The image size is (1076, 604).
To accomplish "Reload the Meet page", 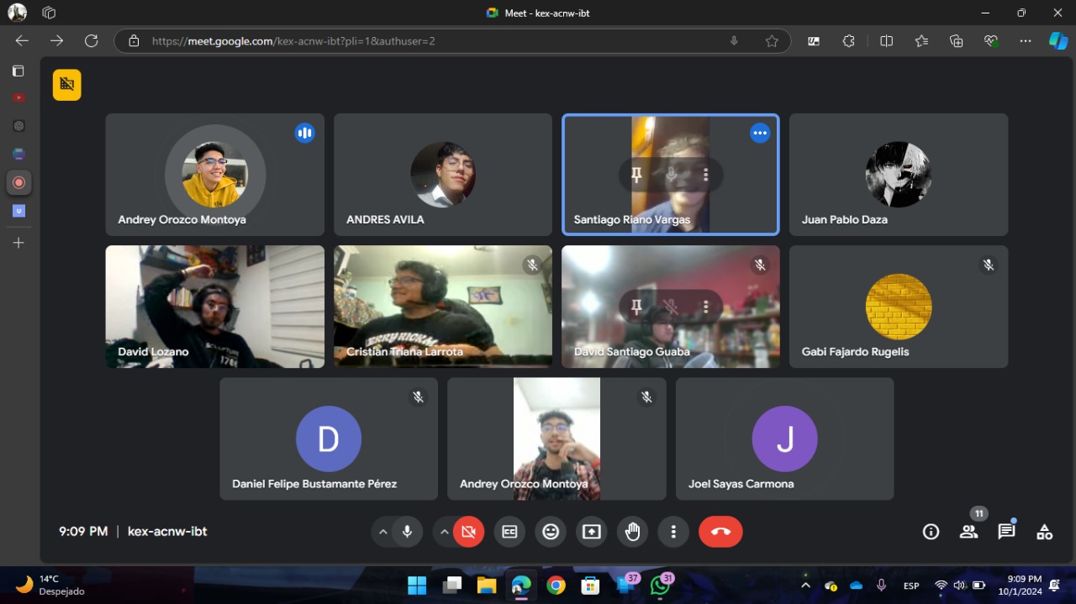I will coord(92,40).
